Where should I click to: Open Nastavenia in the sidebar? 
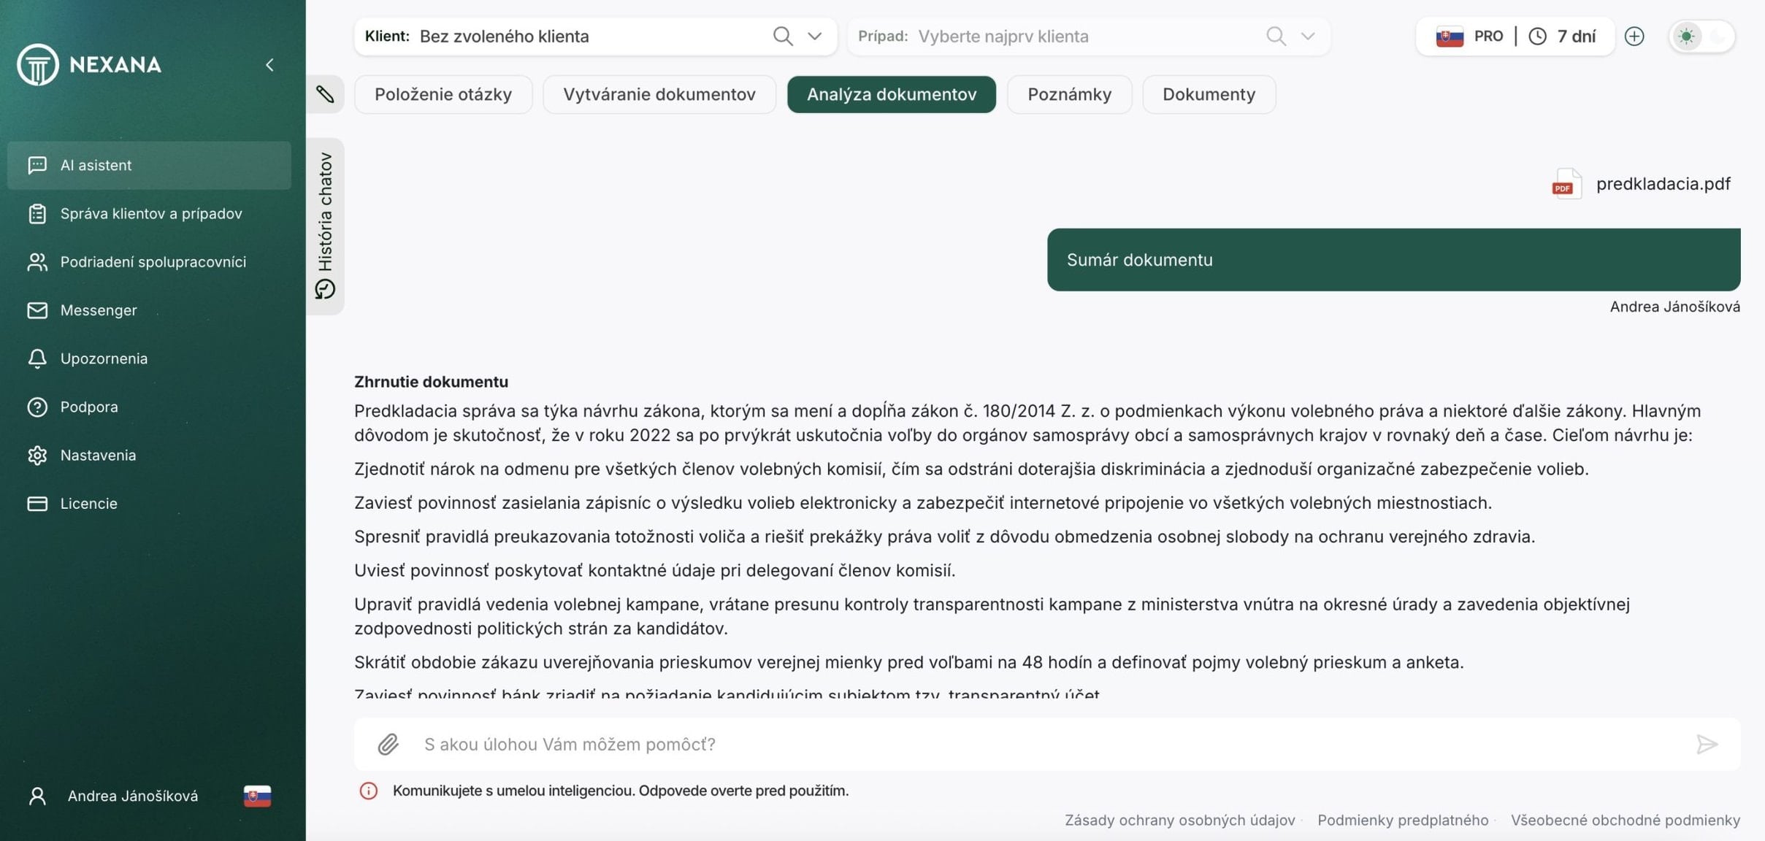click(x=98, y=455)
